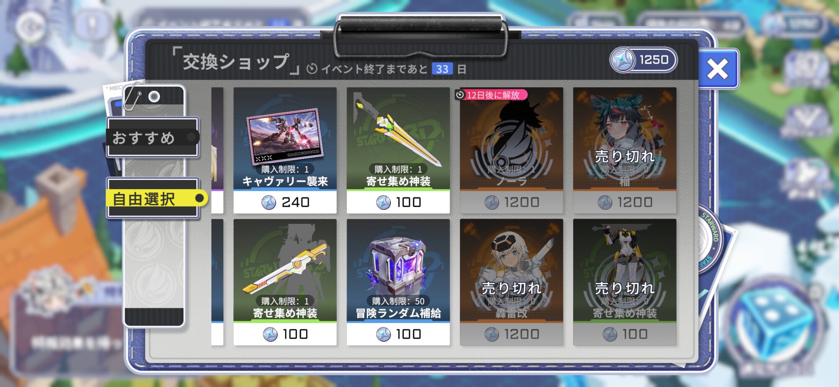Switch to the おすすめ tab

152,138
